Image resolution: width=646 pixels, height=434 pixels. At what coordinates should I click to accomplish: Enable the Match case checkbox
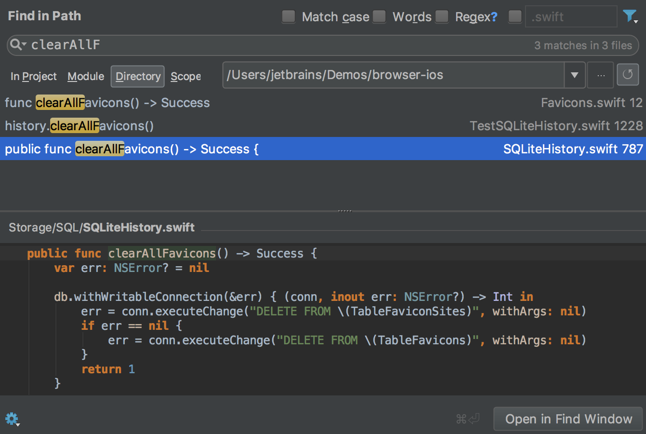click(x=289, y=16)
